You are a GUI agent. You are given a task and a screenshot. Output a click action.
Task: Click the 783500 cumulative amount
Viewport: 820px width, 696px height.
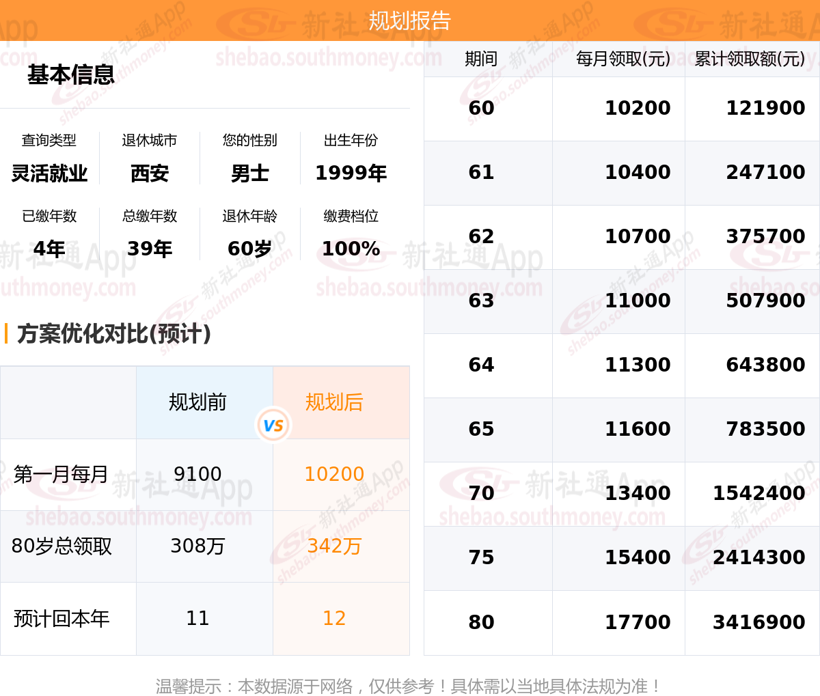point(765,429)
